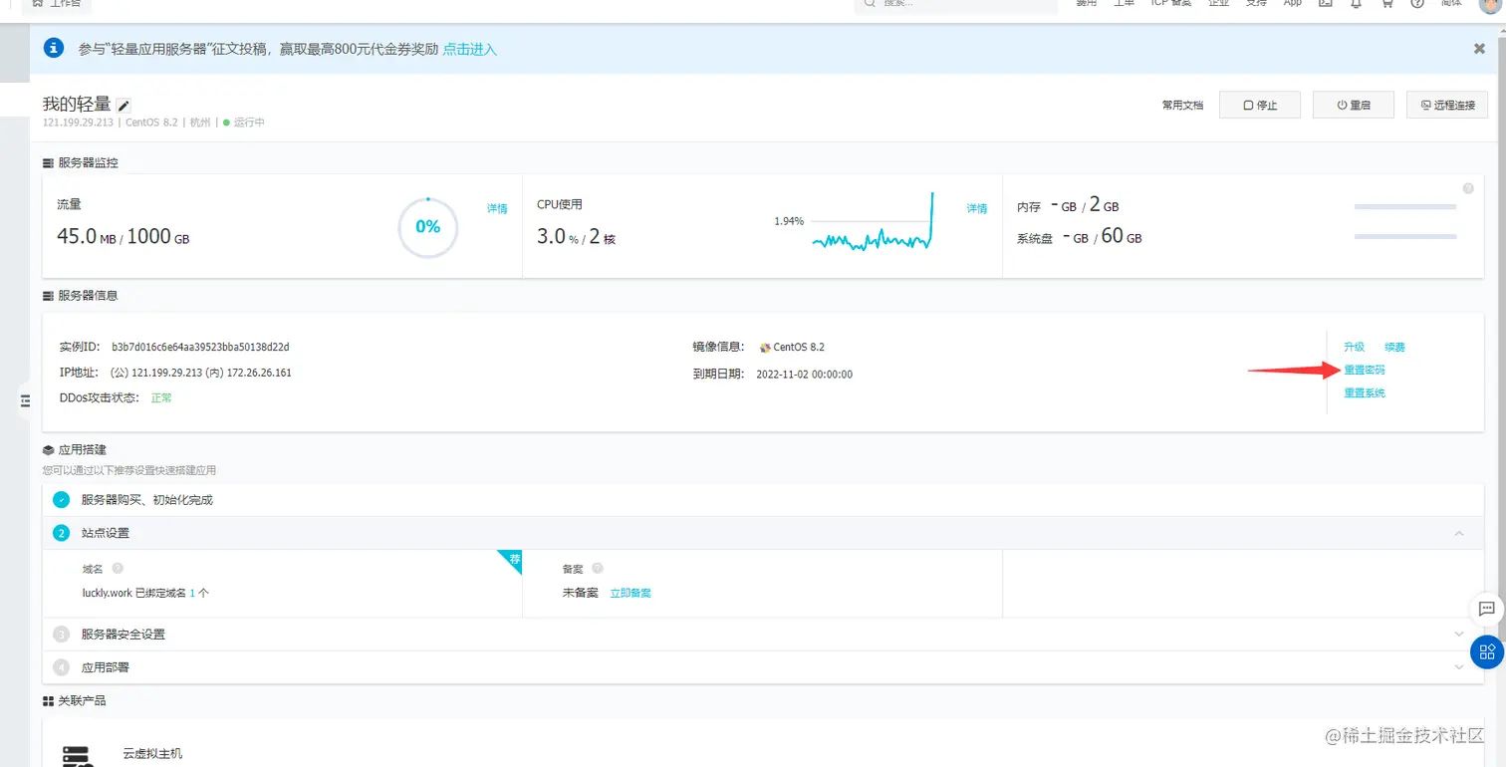Click the help icon next to 备案

[598, 568]
